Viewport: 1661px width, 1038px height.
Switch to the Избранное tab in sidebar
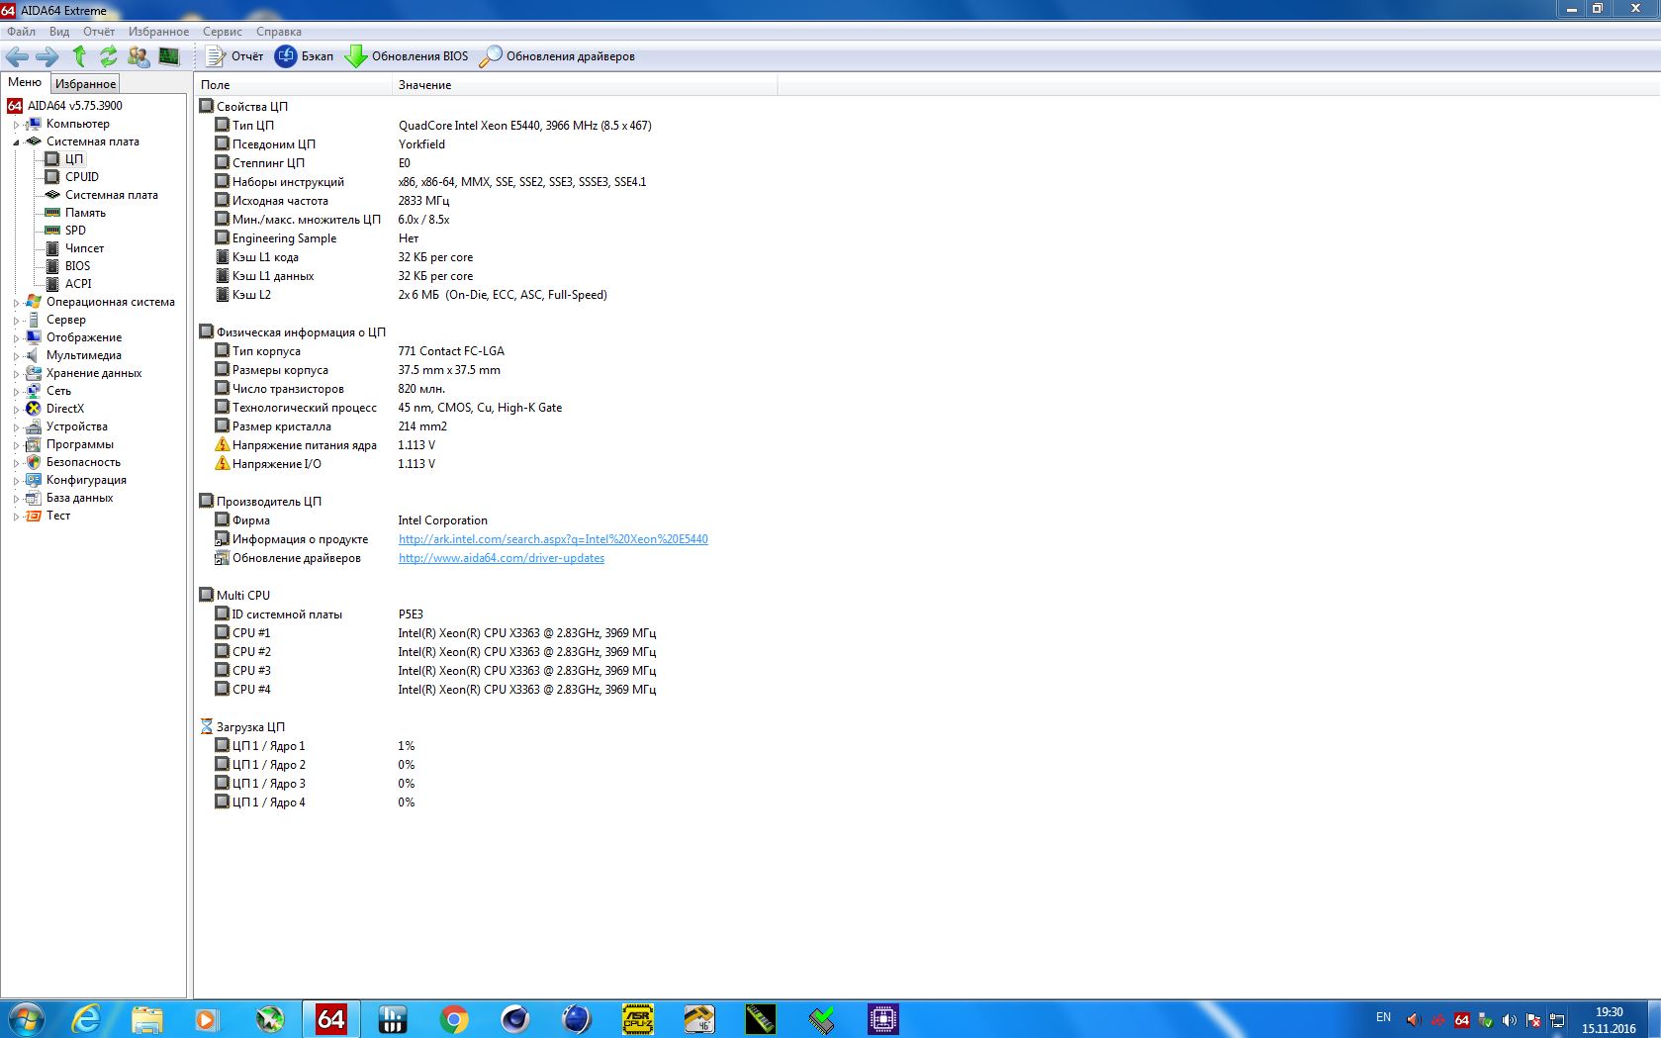[x=85, y=84]
